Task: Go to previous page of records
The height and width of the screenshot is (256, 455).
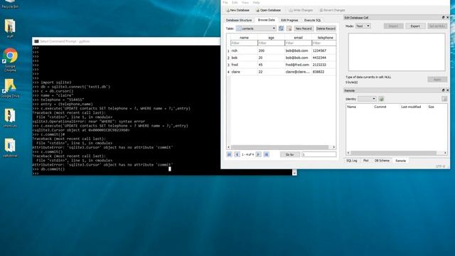Action: 237,154
